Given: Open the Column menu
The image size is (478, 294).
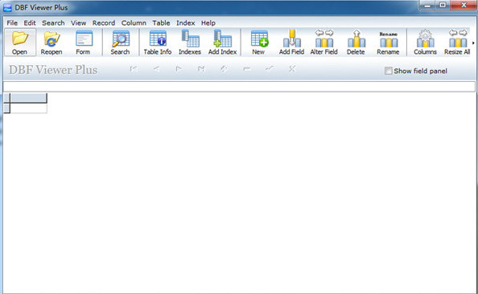Looking at the screenshot, I should pyautogui.click(x=134, y=22).
